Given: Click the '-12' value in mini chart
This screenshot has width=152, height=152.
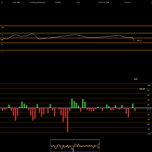Looking at the screenshot, I should point(98,144).
